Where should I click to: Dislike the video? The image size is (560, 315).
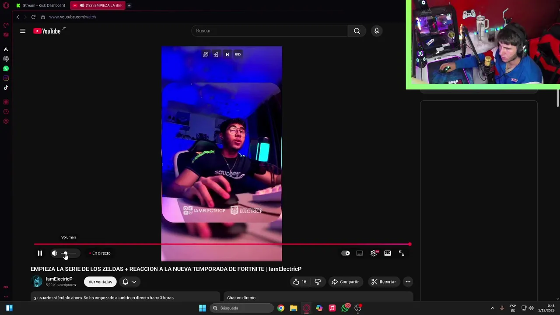click(318, 282)
